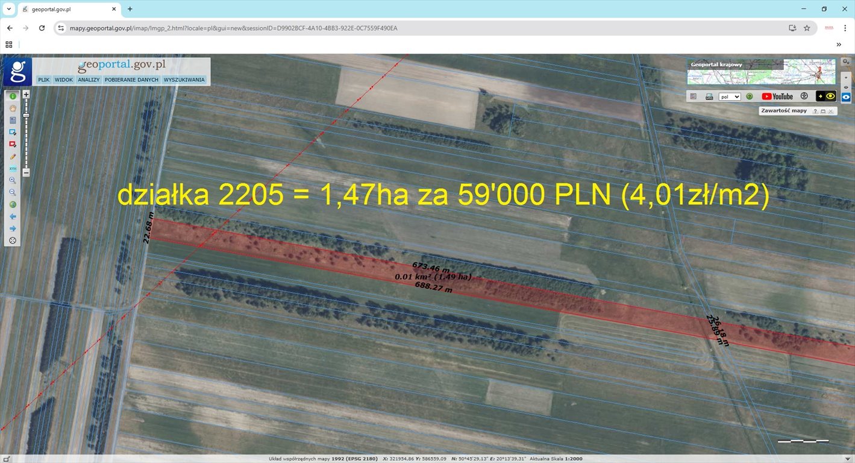
Task: Open the YouTube channel link
Action: click(777, 96)
